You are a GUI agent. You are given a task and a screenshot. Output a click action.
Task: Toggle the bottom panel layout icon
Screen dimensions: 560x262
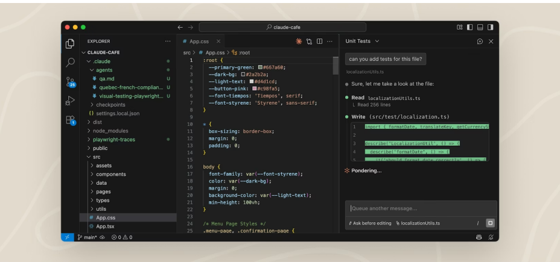(x=480, y=27)
